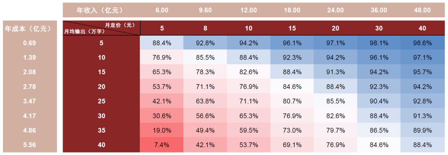Click the 89.9% cell

(422, 131)
